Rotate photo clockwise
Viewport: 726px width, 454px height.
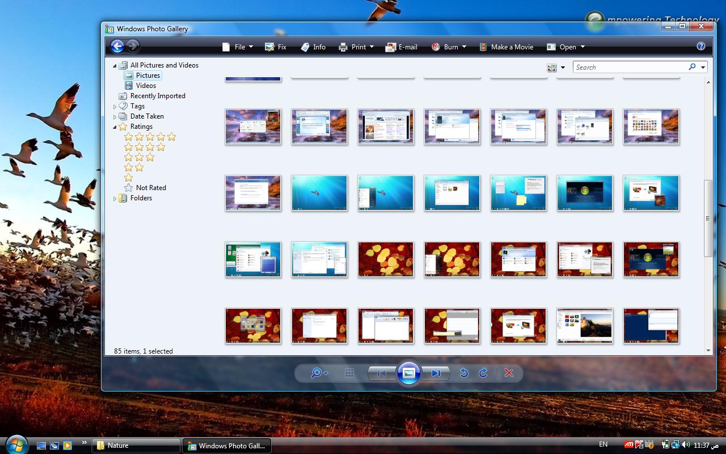(x=483, y=373)
